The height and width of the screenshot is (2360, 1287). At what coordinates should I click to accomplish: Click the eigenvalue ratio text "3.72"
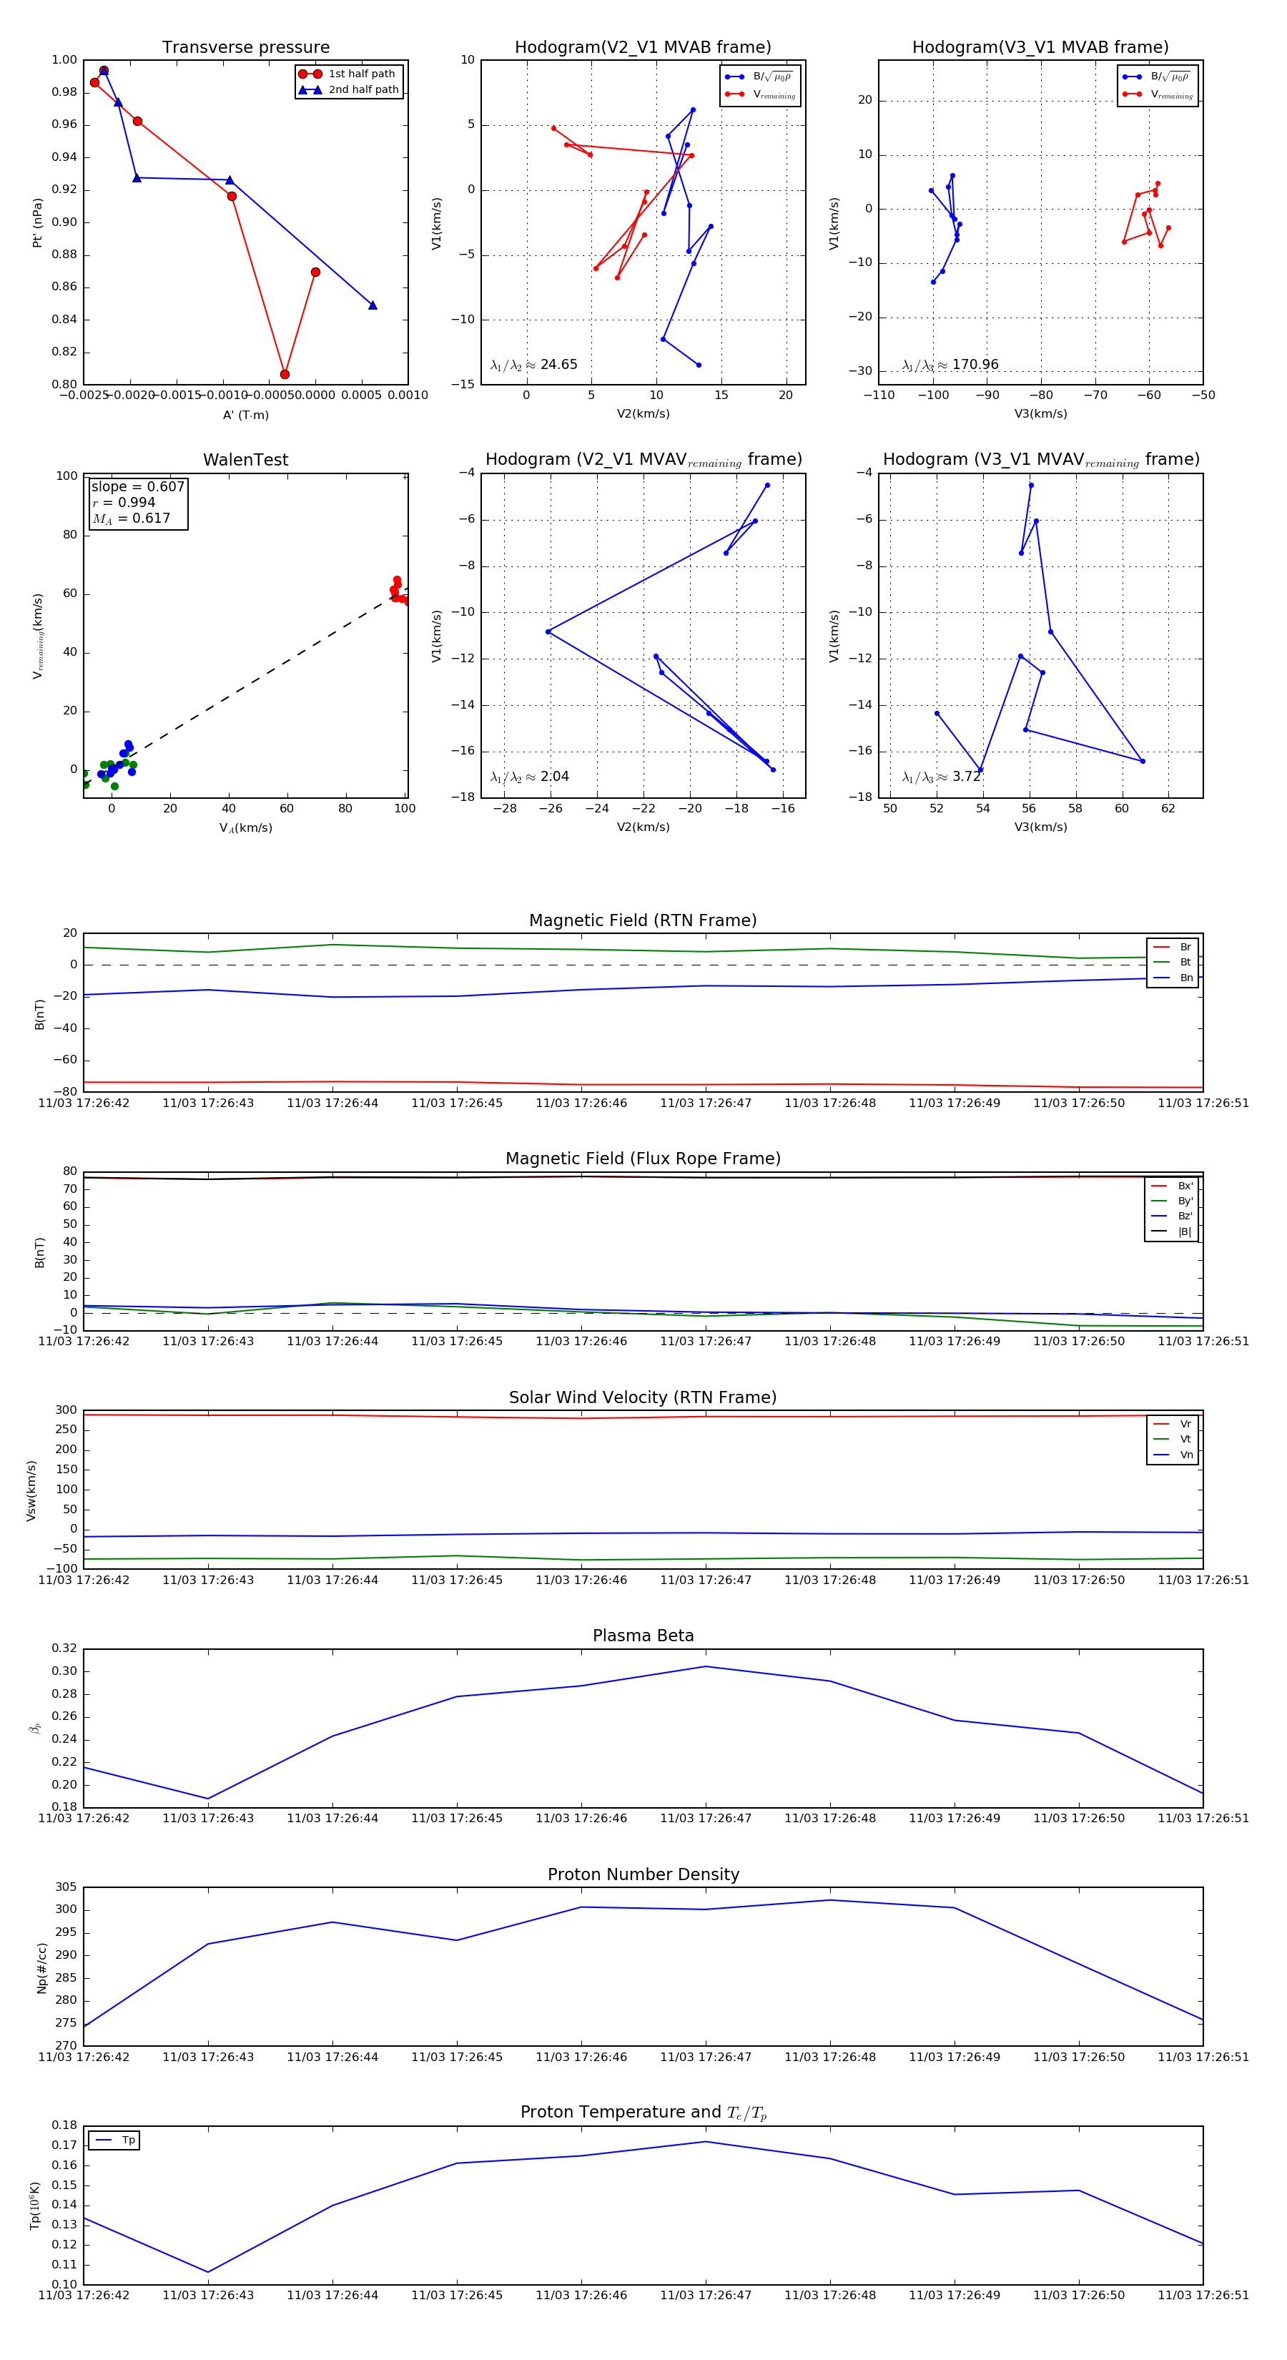967,777
